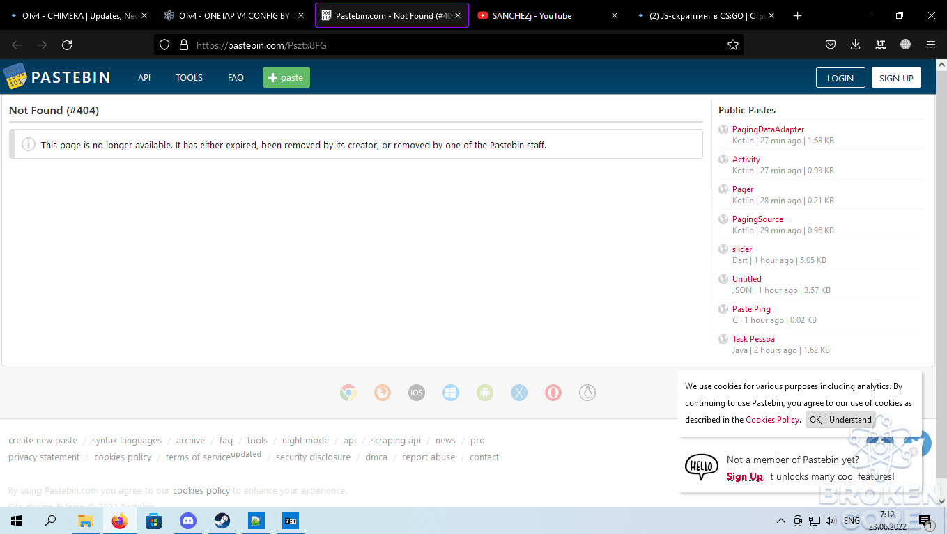The width and height of the screenshot is (947, 534).
Task: Click the site security padlock icon
Action: [184, 45]
